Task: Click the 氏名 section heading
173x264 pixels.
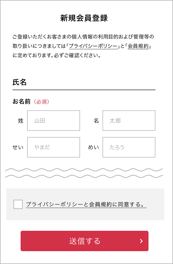Action: point(20,82)
